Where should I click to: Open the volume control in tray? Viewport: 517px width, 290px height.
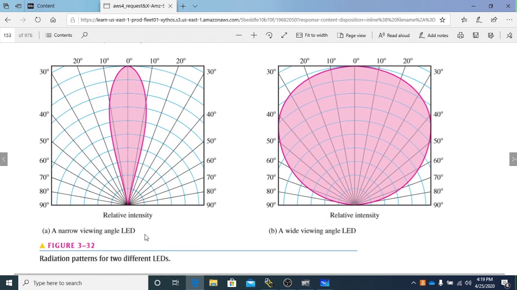[468, 283]
